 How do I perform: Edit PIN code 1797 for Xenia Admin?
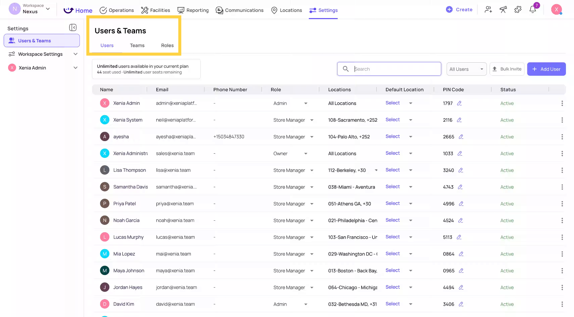click(x=459, y=103)
